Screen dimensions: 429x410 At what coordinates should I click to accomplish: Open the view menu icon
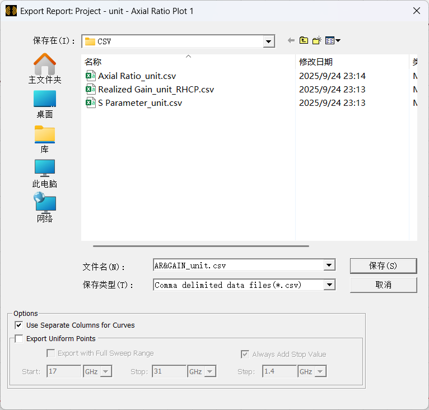[333, 41]
